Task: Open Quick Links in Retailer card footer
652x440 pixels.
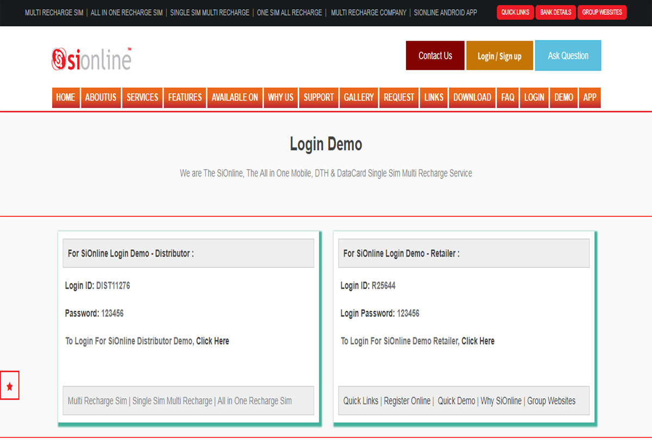Action: (x=361, y=401)
